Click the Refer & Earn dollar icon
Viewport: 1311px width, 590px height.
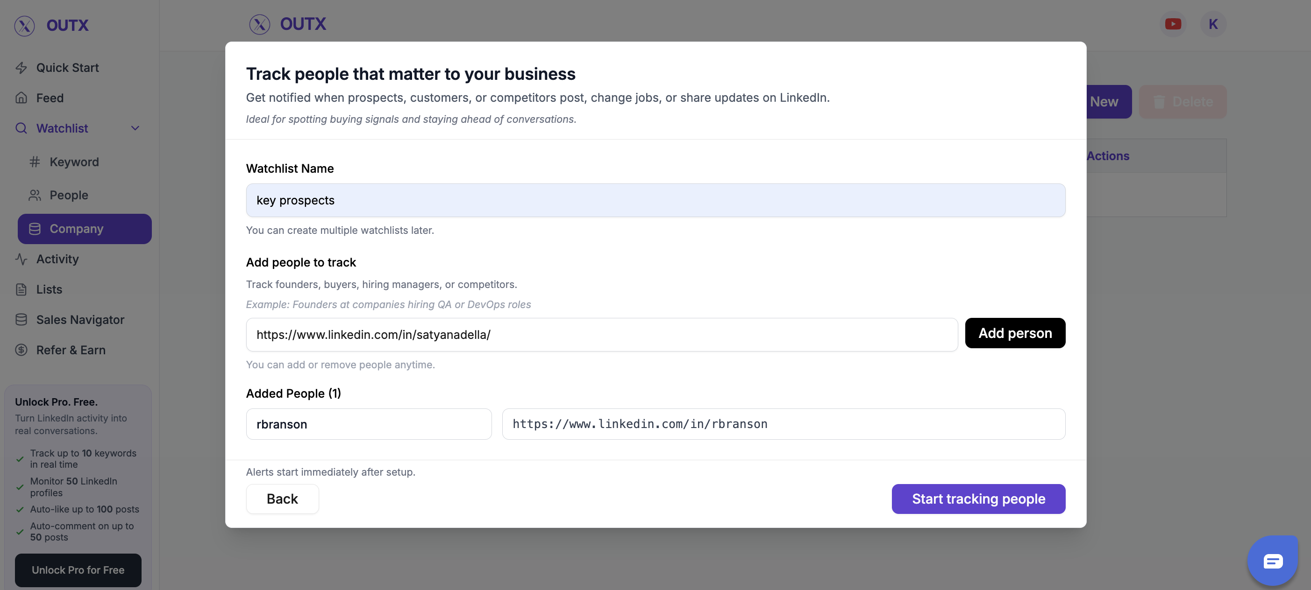tap(21, 350)
